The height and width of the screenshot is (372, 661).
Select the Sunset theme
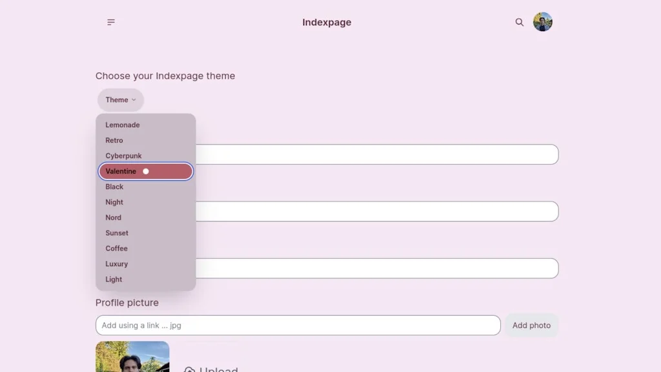pyautogui.click(x=116, y=233)
